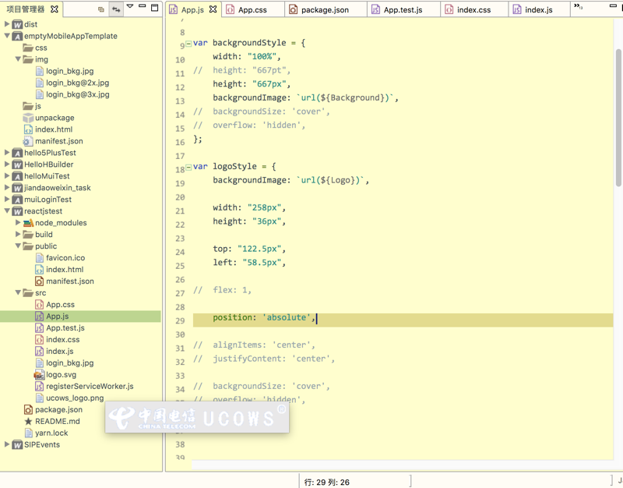Select the favicon.ico file icon
Viewport: 623px width, 488px height.
40,258
